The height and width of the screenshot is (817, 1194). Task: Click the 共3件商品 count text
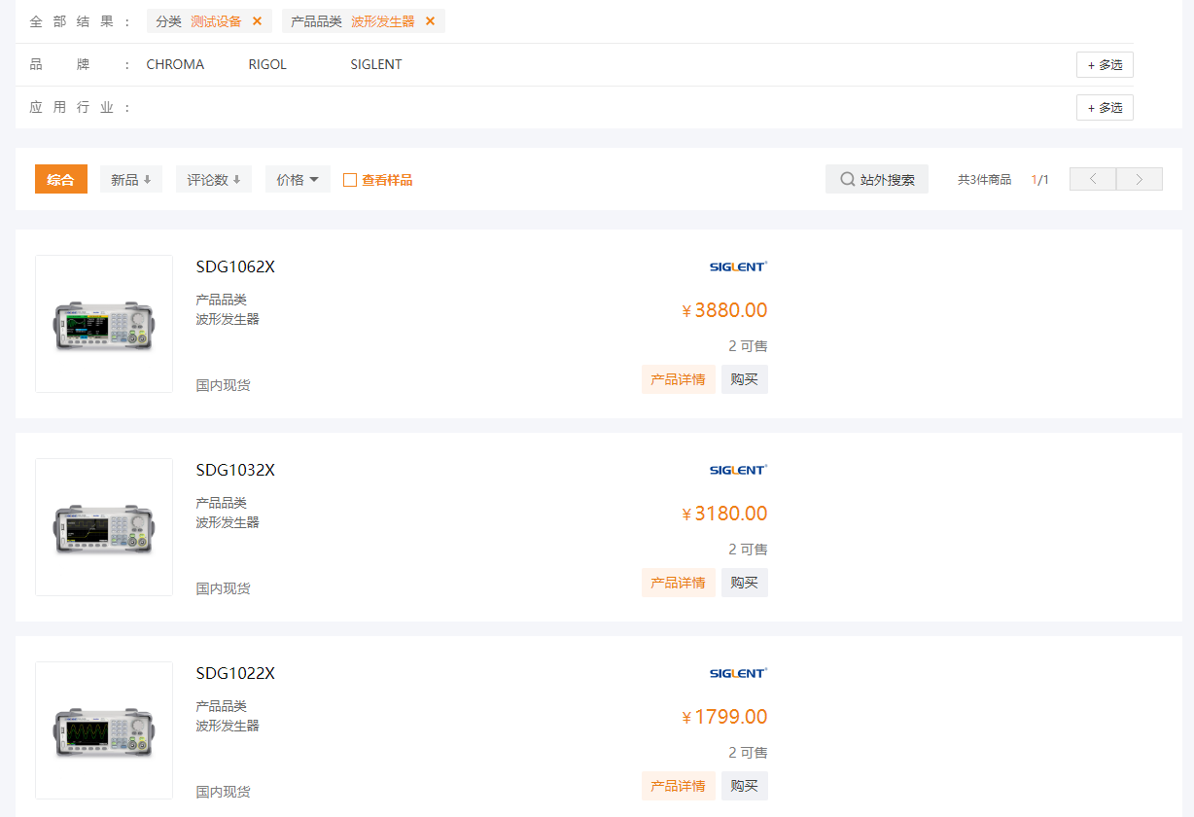[x=984, y=180]
